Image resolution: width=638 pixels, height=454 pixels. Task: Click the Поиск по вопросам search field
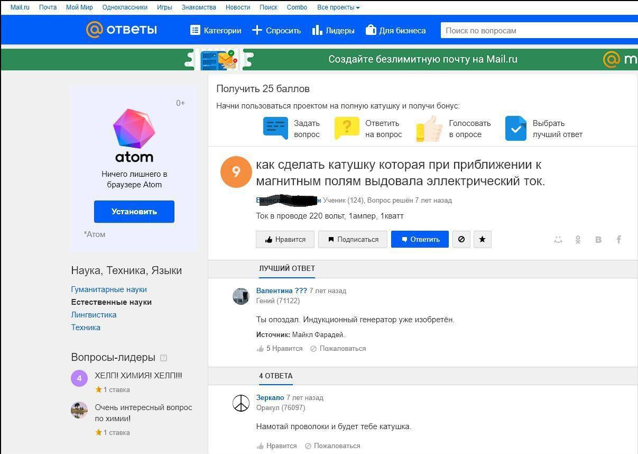point(539,30)
